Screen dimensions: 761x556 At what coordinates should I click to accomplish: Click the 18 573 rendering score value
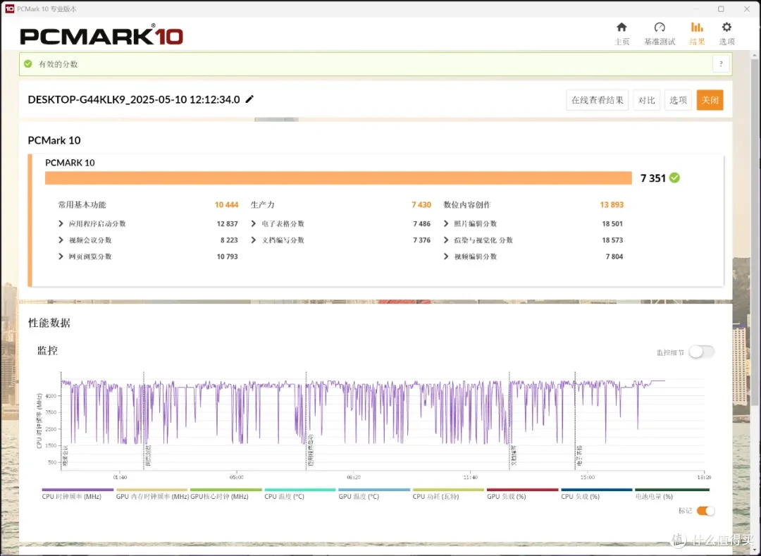612,240
